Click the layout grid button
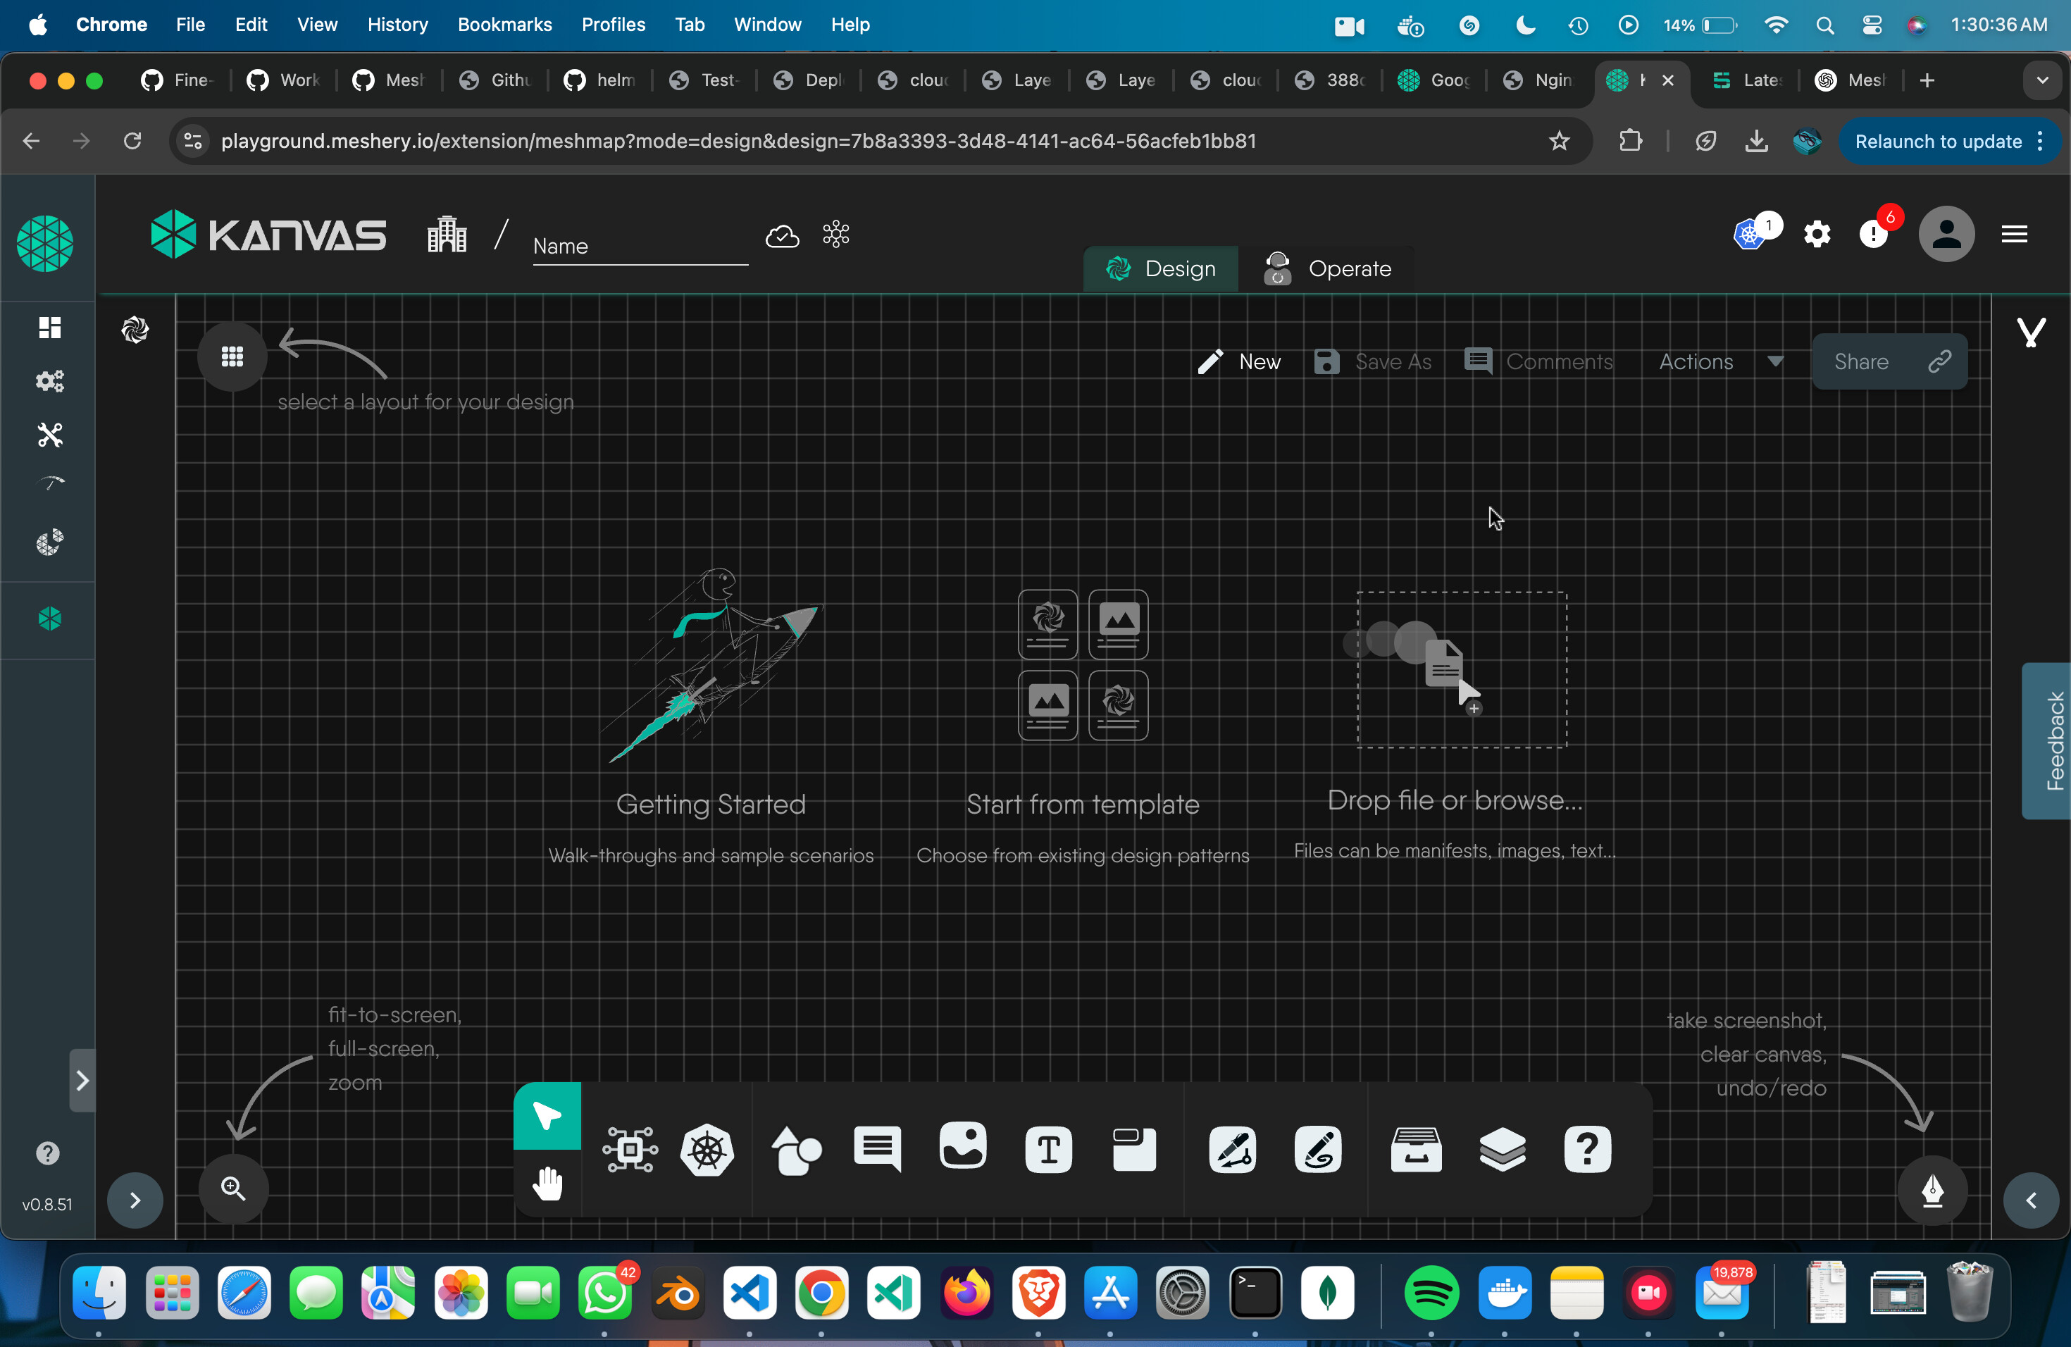The height and width of the screenshot is (1347, 2071). pos(232,356)
